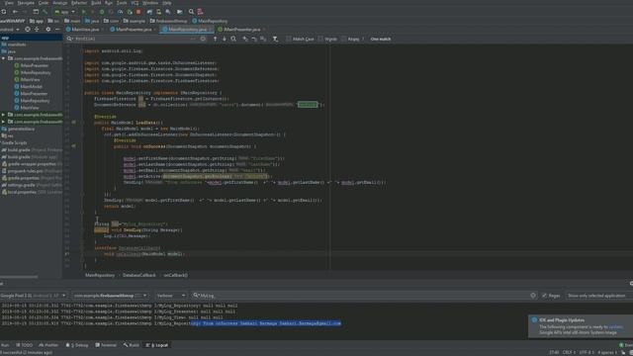Screen dimensions: 633x356
Task: Click the Search Everywhere magnifier in toolbar
Action: (x=191, y=12)
